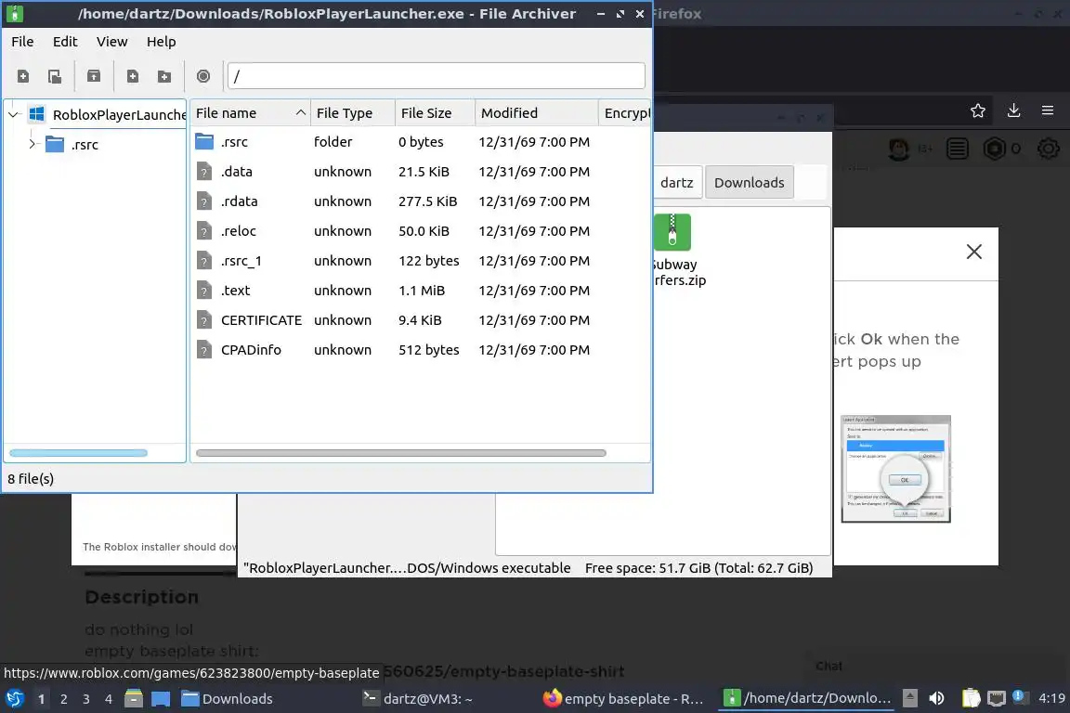Select the Subway Surfers zip file icon

(x=672, y=232)
